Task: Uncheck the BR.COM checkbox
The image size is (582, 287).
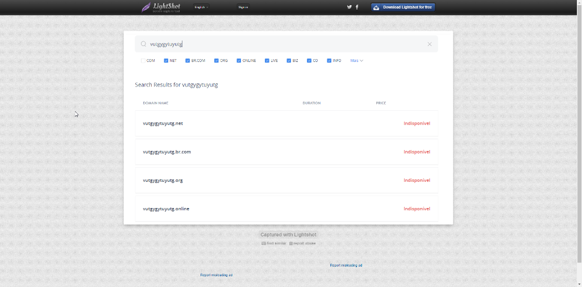Action: pyautogui.click(x=188, y=60)
